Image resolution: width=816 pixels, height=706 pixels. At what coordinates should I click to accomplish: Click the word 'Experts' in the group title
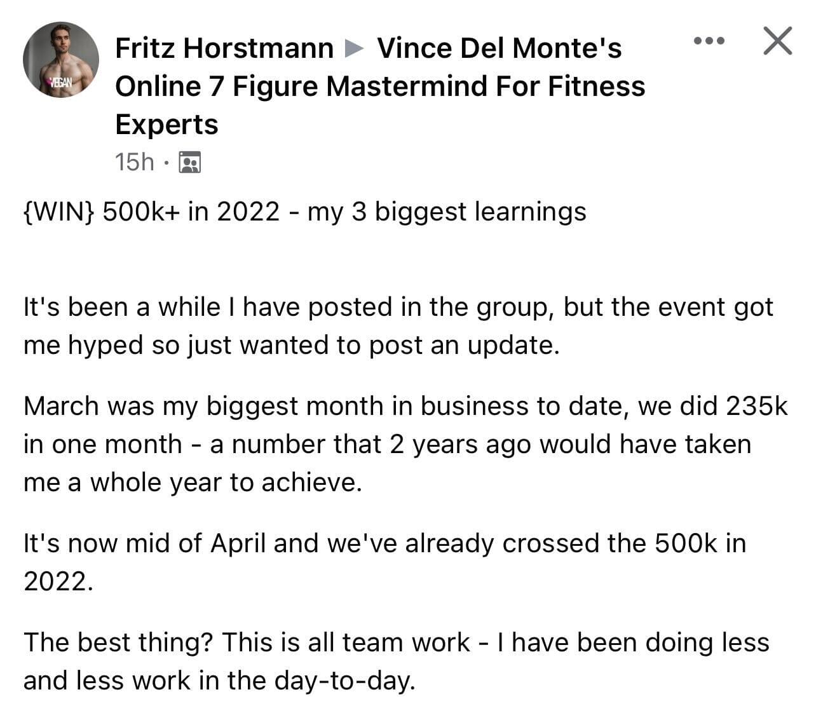(167, 125)
